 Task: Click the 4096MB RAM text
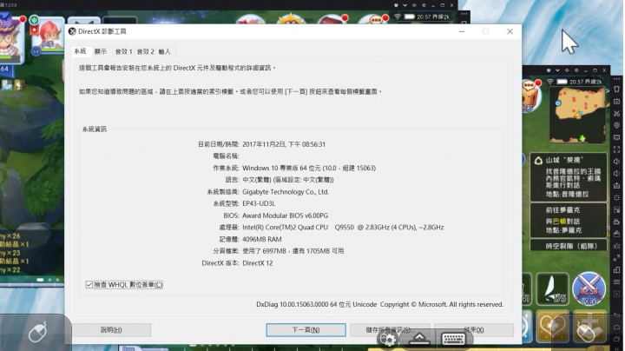pos(262,239)
